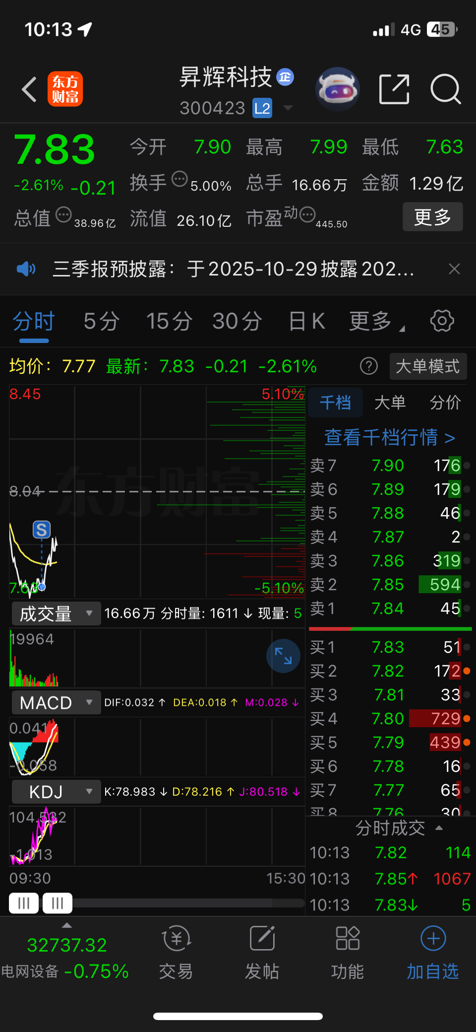Tap the 买1 row at 7.83
The width and height of the screenshot is (476, 1032).
pyautogui.click(x=390, y=647)
